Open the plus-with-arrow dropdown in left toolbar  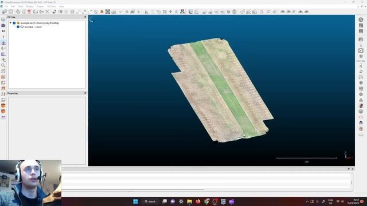pos(3,60)
